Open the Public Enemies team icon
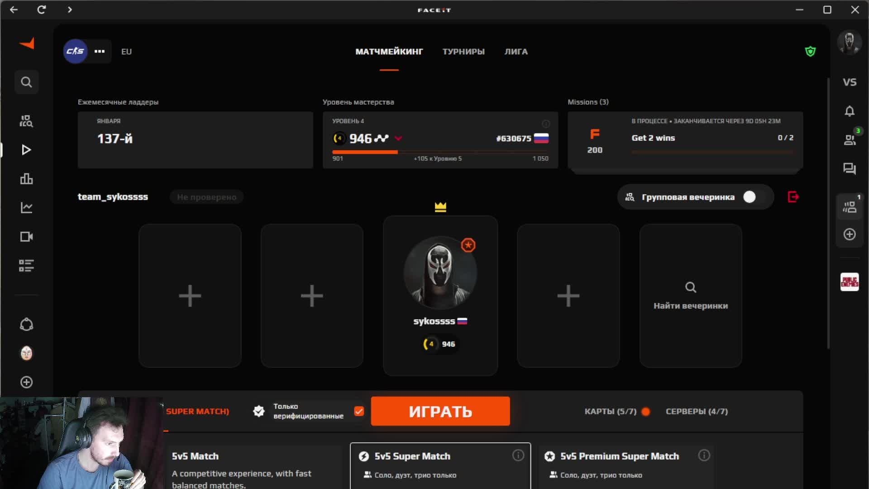Viewport: 869px width, 489px height. coord(850,282)
